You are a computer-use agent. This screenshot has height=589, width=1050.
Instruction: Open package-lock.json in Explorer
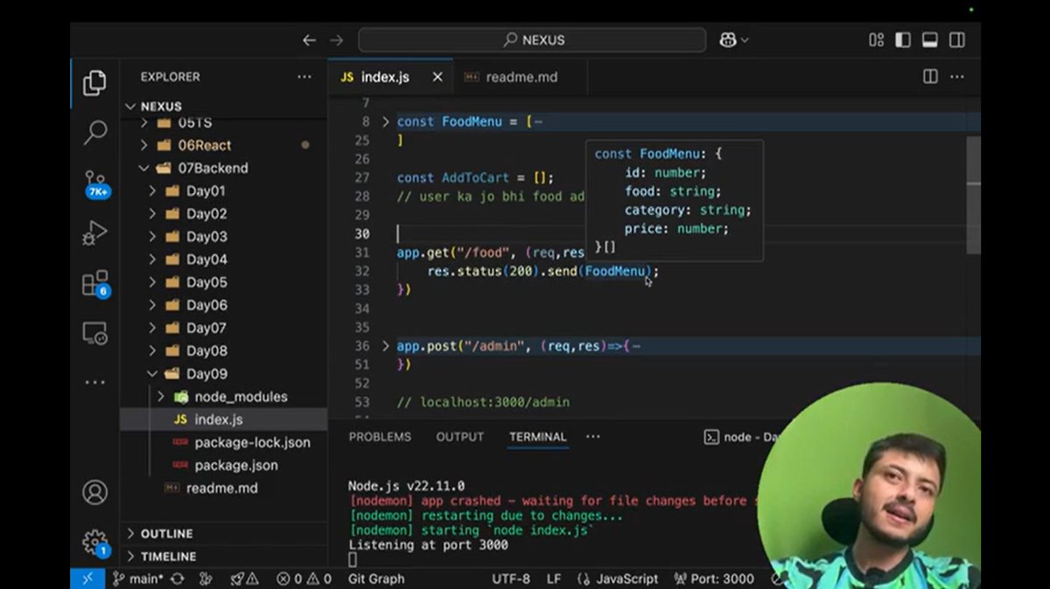252,442
